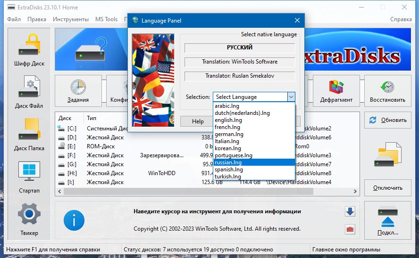
Task: Click the Translator: Ruslan Smekalov field
Action: (240, 76)
